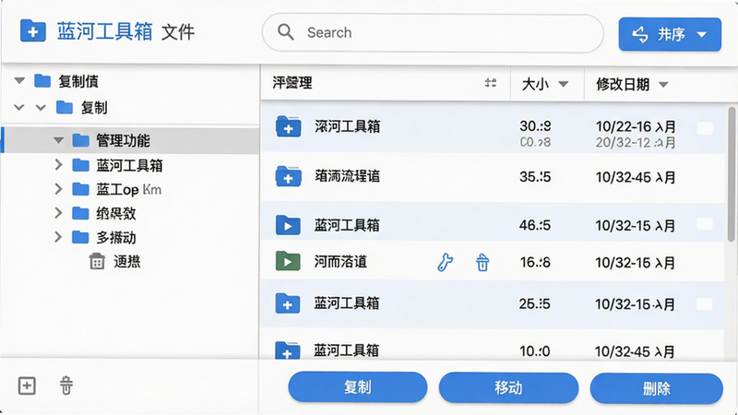Viewport: 738px width, 415px height.
Task: Click the file list vertical scrollbar
Action: [732, 174]
